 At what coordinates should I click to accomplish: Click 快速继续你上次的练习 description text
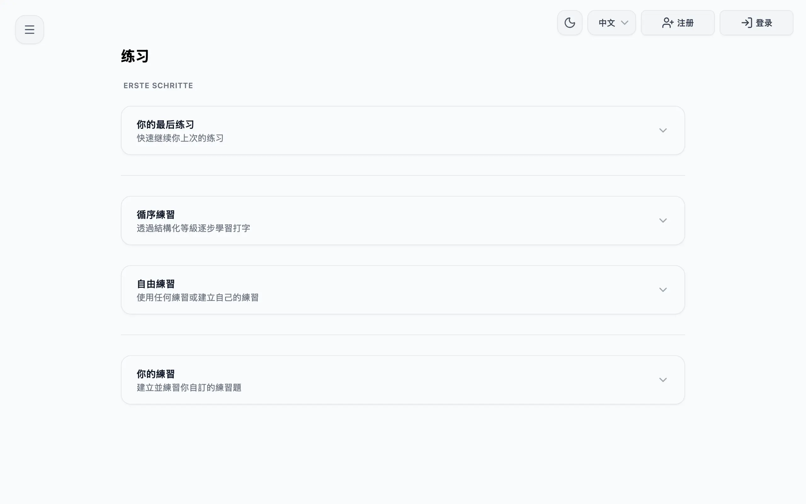pyautogui.click(x=180, y=138)
